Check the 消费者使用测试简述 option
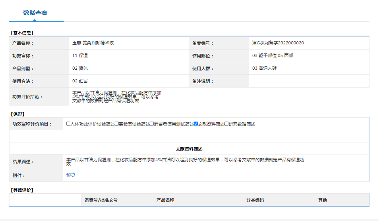Viewport: 379px width, 221px height. coord(152,124)
